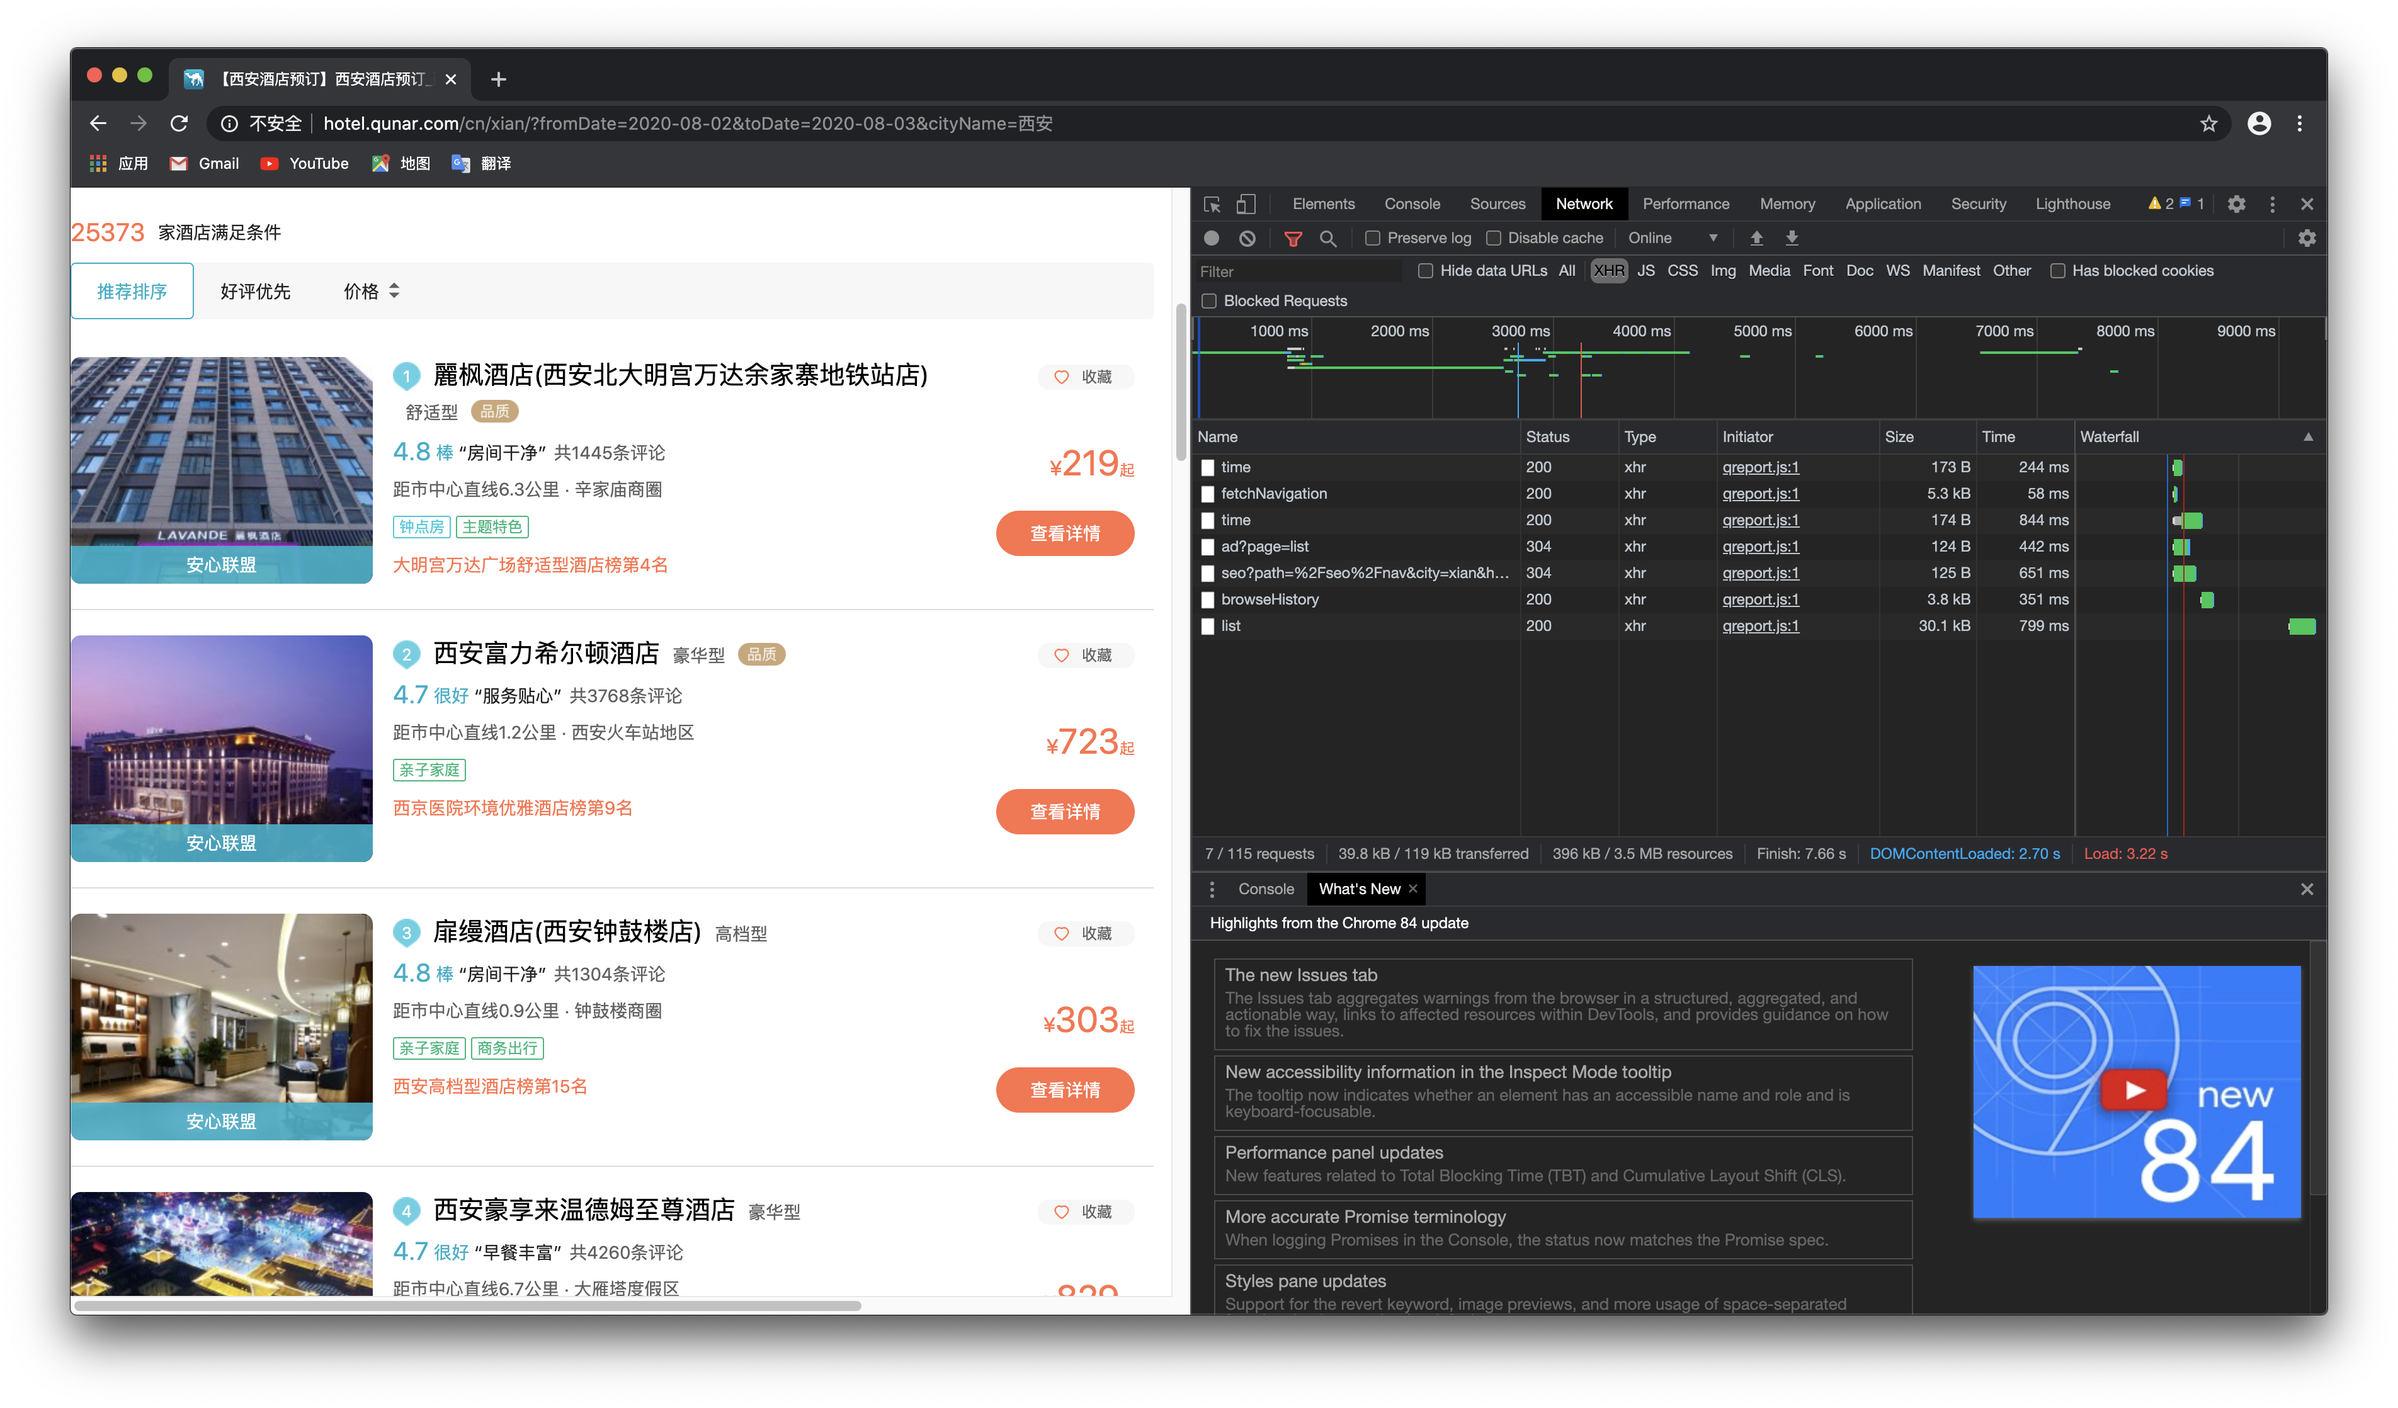
Task: Switch to the Console DevTools tab
Action: click(1411, 205)
